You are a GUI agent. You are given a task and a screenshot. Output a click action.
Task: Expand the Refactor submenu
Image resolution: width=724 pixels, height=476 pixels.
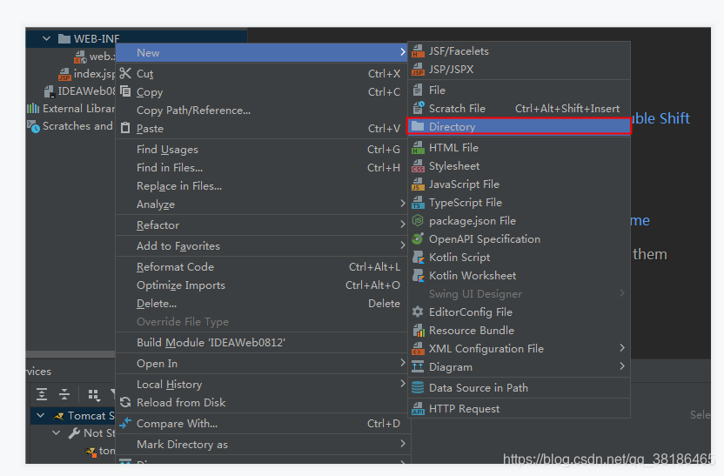pyautogui.click(x=402, y=225)
